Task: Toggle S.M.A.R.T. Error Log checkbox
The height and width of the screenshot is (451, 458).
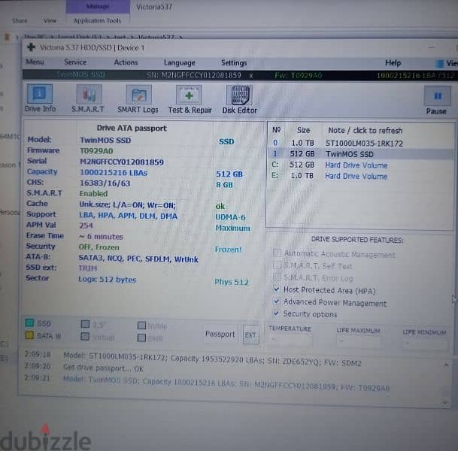Action: tap(277, 277)
